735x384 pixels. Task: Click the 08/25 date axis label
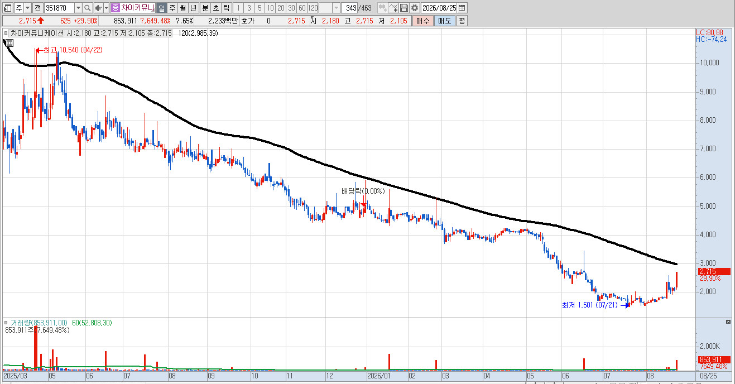pyautogui.click(x=708, y=377)
